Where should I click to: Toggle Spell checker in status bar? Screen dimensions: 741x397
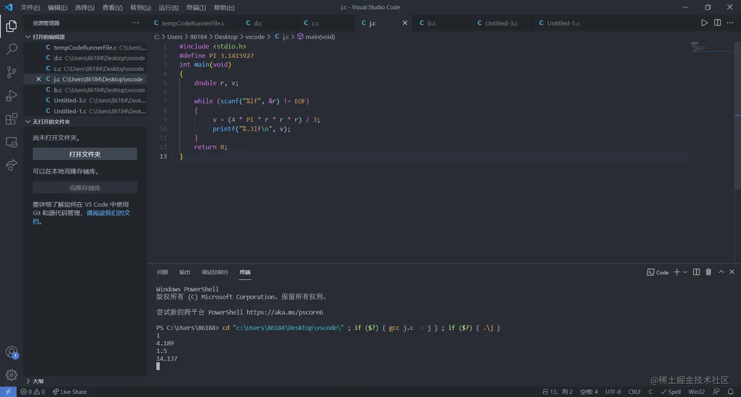[x=670, y=392]
